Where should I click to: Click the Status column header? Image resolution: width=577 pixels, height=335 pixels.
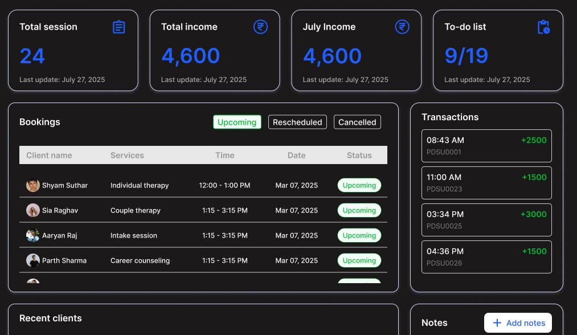pos(359,156)
